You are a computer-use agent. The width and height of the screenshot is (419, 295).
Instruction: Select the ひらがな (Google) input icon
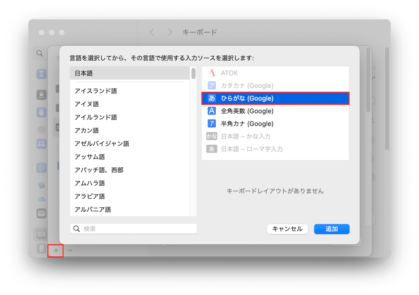212,98
